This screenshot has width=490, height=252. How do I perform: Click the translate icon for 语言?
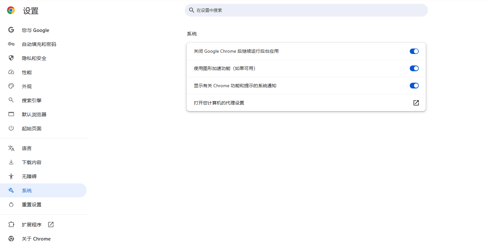coord(11,148)
